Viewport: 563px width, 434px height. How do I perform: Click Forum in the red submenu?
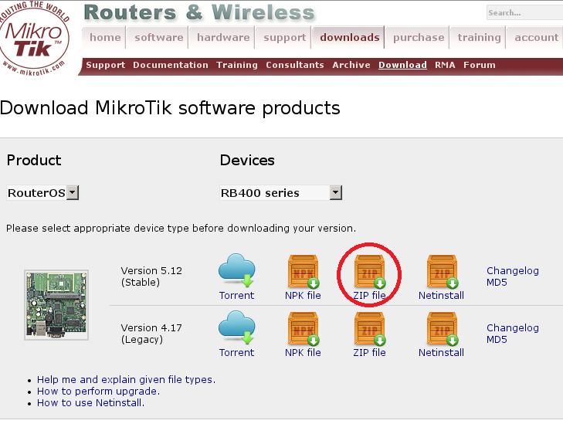(480, 65)
